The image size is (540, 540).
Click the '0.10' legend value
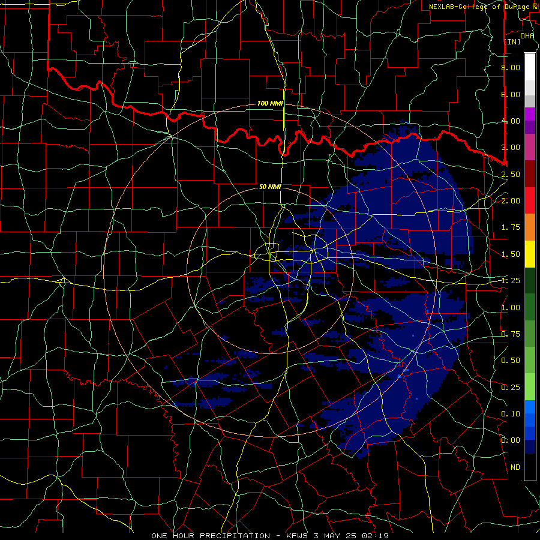[x=511, y=414]
